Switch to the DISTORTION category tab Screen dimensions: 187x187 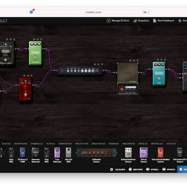[21, 144]
